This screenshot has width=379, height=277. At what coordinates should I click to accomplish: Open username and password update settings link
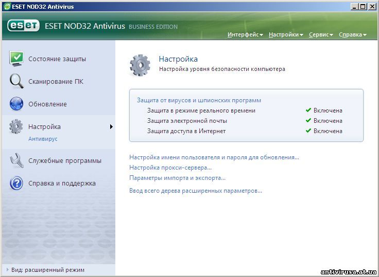coord(214,157)
